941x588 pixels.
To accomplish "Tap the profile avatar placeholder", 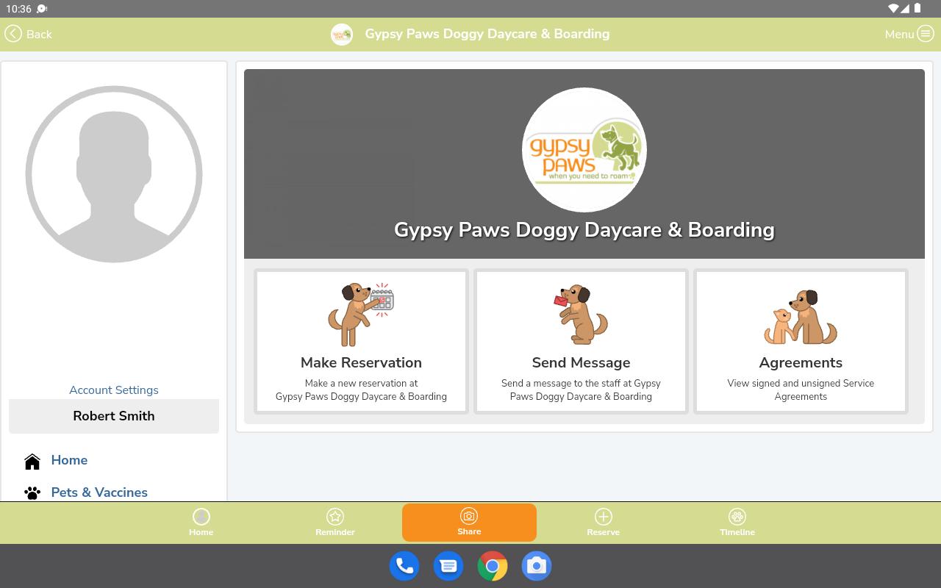I will 114,174.
